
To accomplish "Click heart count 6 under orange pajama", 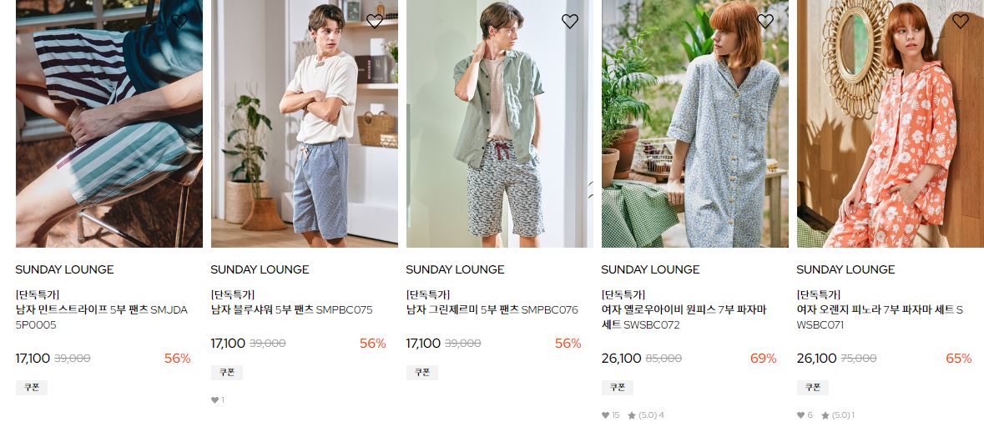I will tap(805, 415).
